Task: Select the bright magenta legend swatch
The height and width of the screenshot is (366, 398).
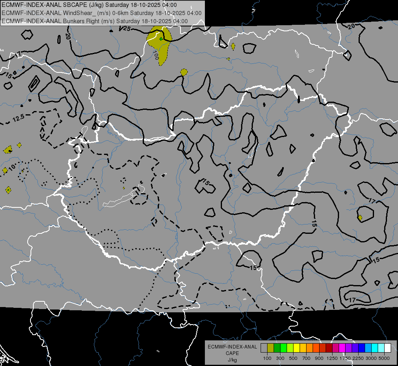Action: pyautogui.click(x=342, y=348)
